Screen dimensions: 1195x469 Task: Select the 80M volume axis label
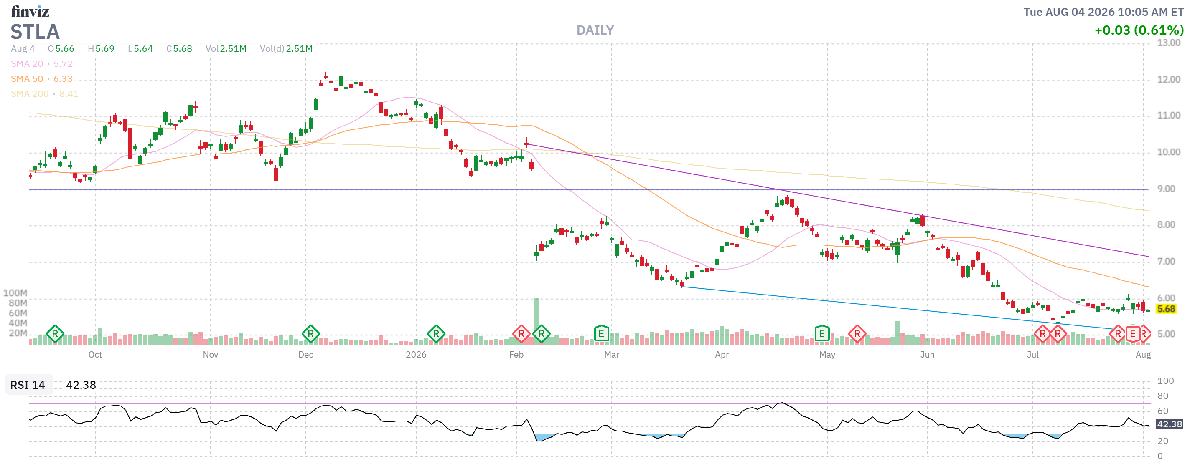click(18, 303)
